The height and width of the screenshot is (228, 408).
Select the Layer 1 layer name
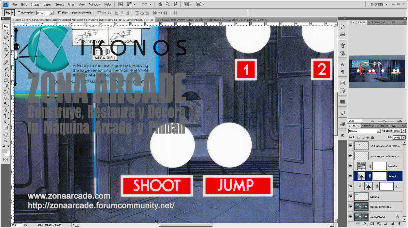(x=375, y=197)
